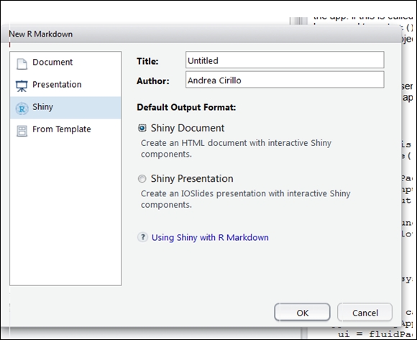Click the Default Output Format heading
417x340 pixels.
pos(186,107)
